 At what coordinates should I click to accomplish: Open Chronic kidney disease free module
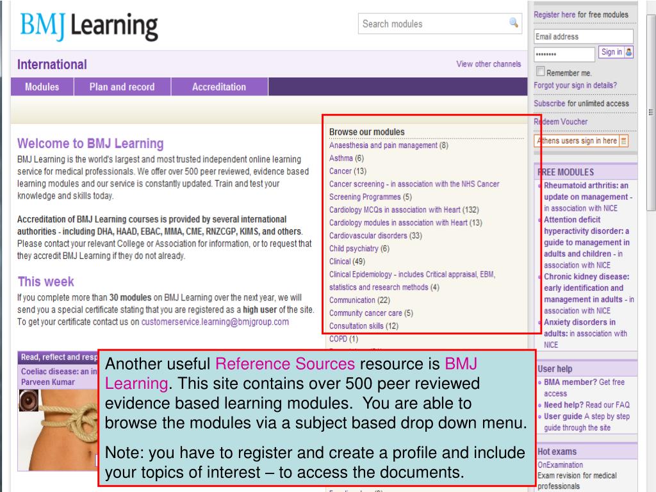tap(589, 293)
